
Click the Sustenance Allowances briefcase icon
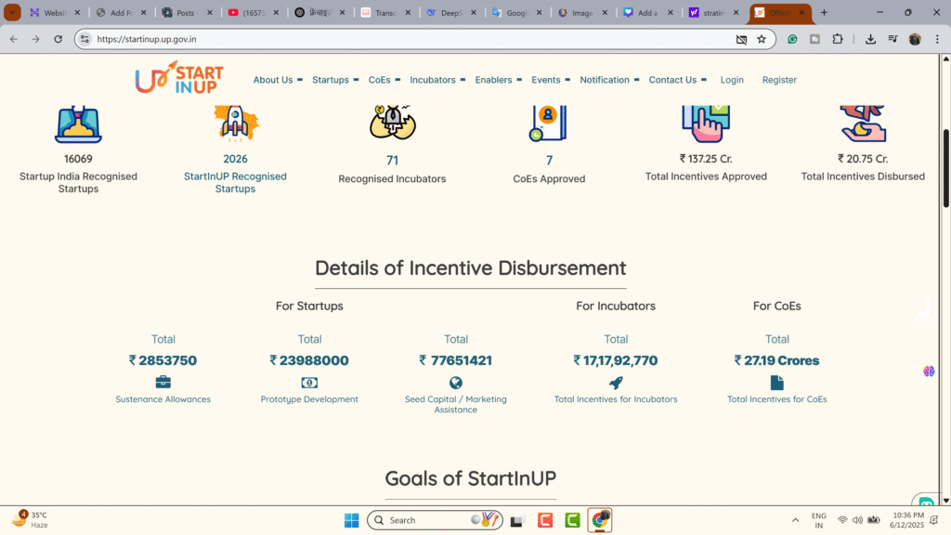[163, 382]
